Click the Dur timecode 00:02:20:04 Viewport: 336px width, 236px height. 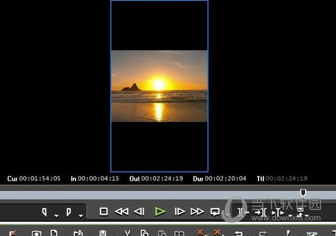pos(226,178)
